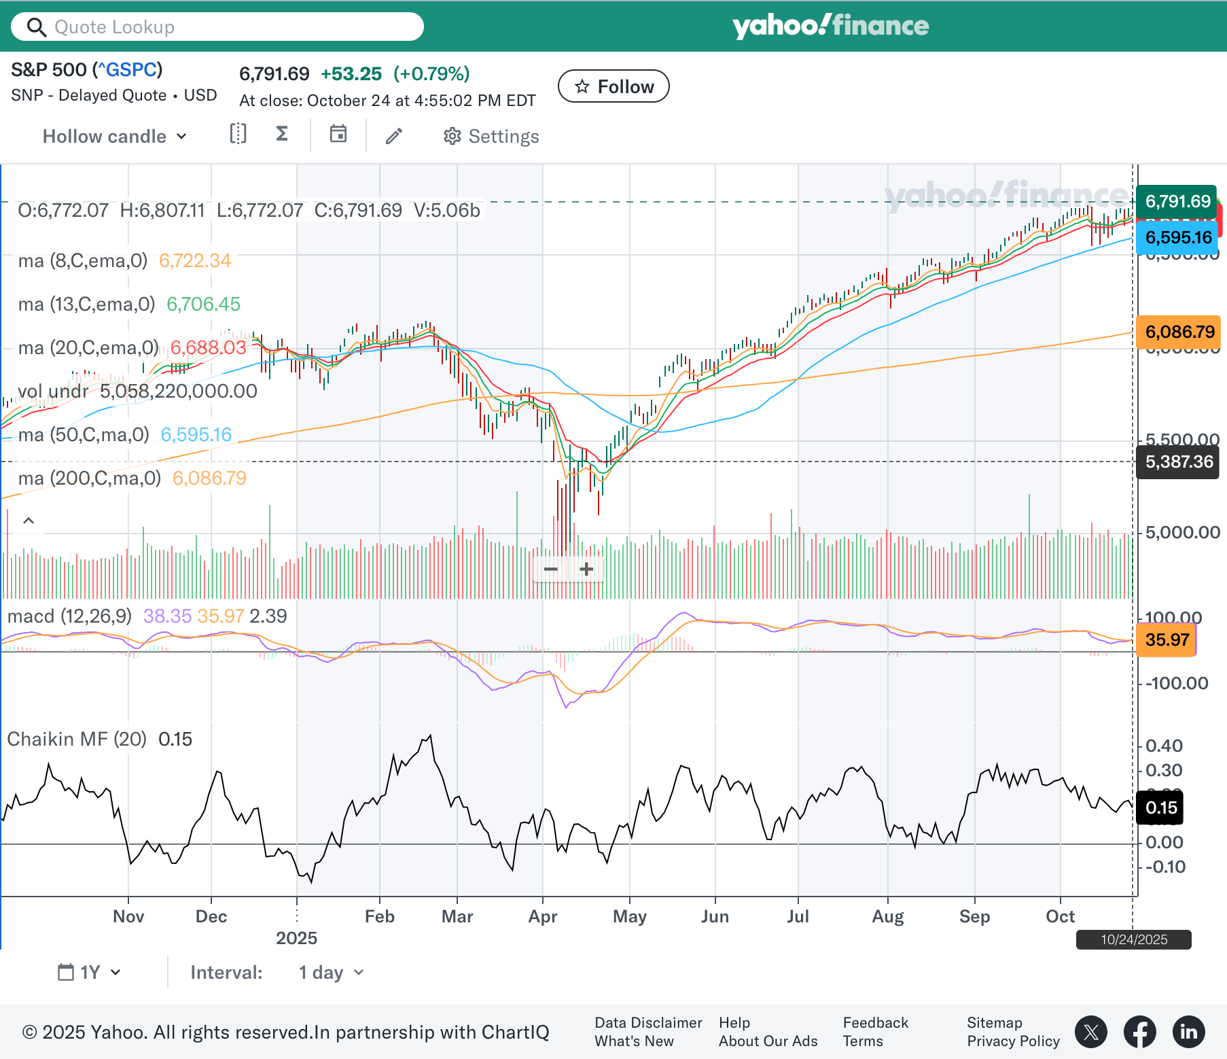1227x1059 pixels.
Task: Follow the S&P 500 index
Action: (613, 86)
